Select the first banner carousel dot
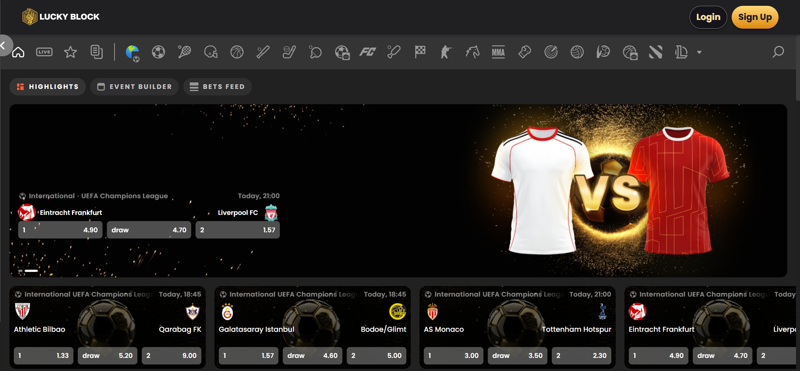Viewport: 800px width, 371px height. tap(20, 271)
